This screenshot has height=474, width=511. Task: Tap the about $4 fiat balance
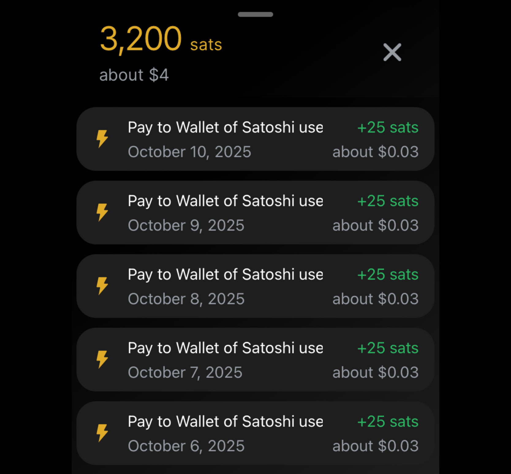pyautogui.click(x=134, y=75)
